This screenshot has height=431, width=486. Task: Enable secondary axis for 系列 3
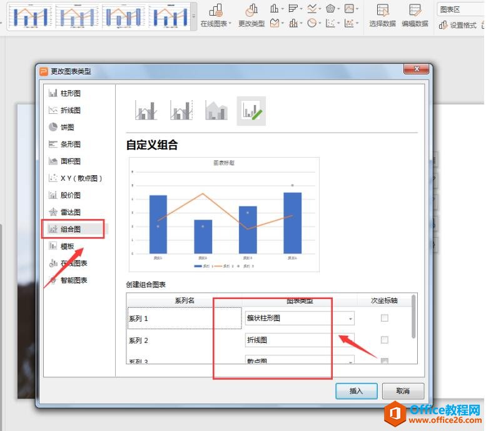(x=384, y=361)
